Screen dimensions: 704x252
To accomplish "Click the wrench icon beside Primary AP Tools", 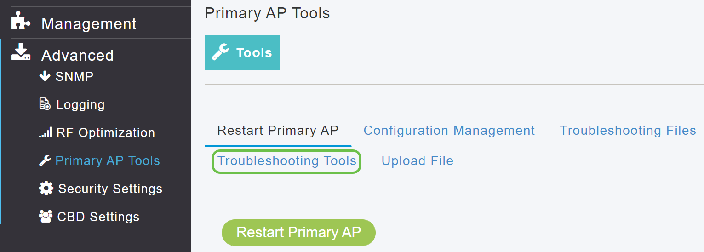I will click(45, 160).
